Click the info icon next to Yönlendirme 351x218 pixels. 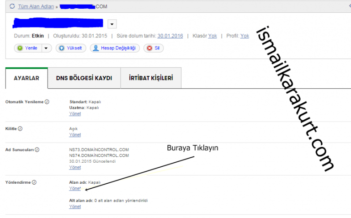point(34,182)
